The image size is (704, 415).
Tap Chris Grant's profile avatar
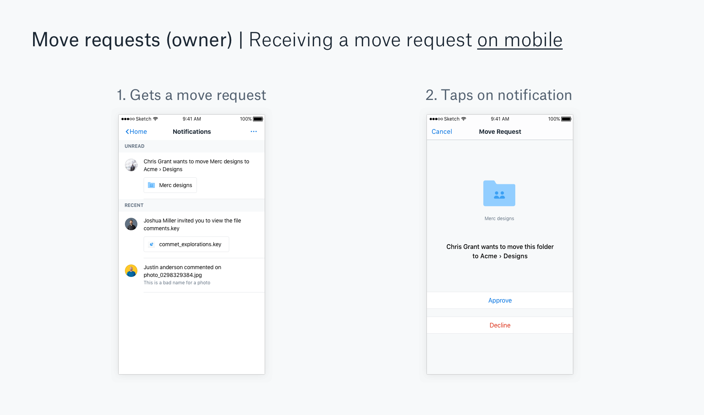coord(131,165)
